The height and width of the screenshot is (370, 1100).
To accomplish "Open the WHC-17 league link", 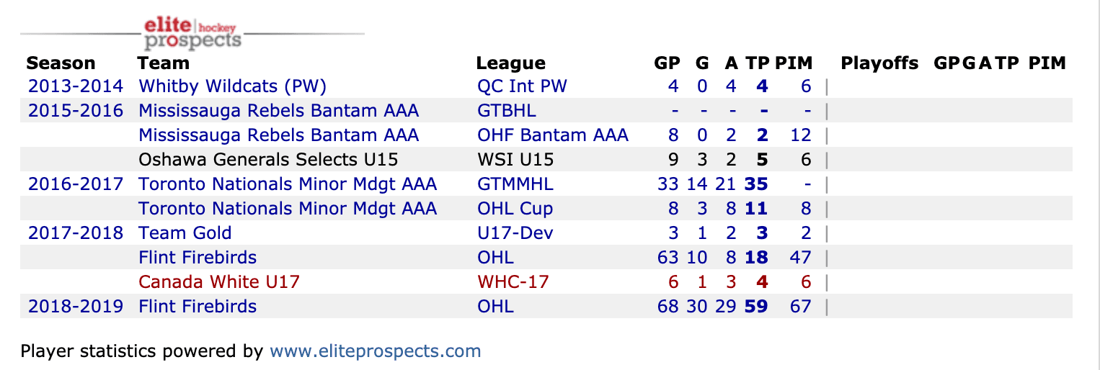I will tap(513, 282).
